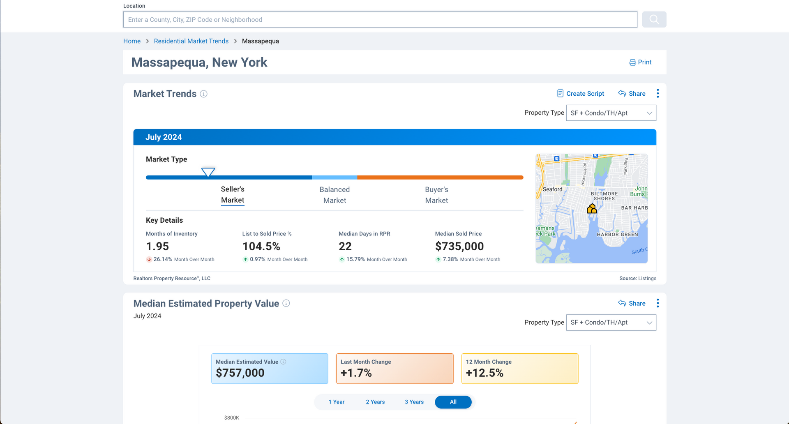
Task: Click the Location search input field
Action: tap(380, 19)
